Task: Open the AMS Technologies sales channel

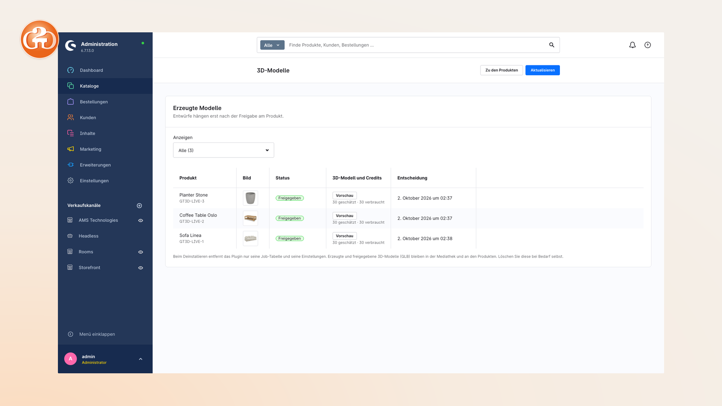Action: point(98,220)
